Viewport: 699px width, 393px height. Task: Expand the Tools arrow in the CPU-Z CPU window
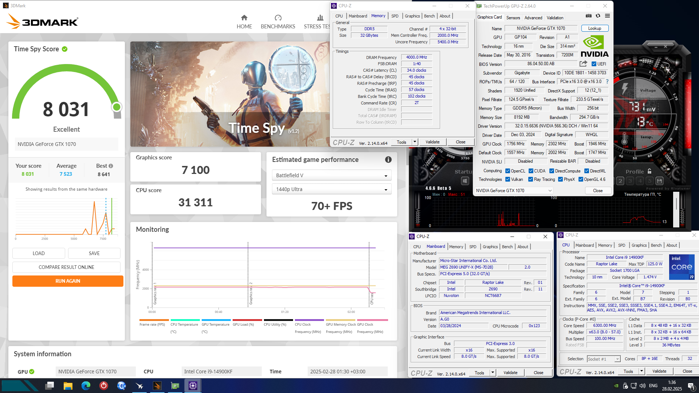point(641,372)
